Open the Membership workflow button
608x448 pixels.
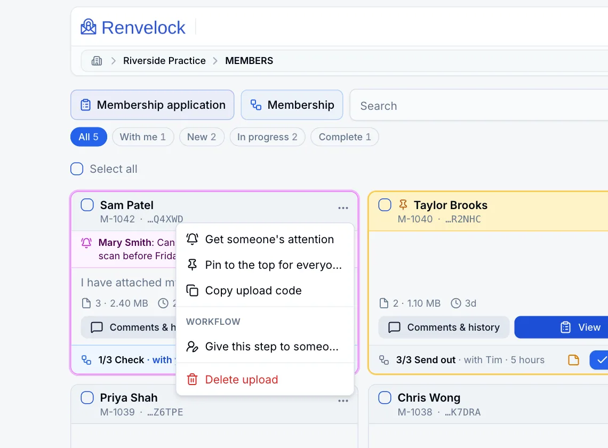click(x=292, y=105)
